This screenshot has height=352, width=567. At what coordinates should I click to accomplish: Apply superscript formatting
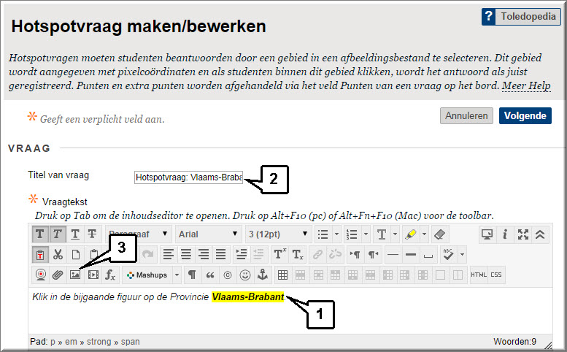tap(279, 255)
